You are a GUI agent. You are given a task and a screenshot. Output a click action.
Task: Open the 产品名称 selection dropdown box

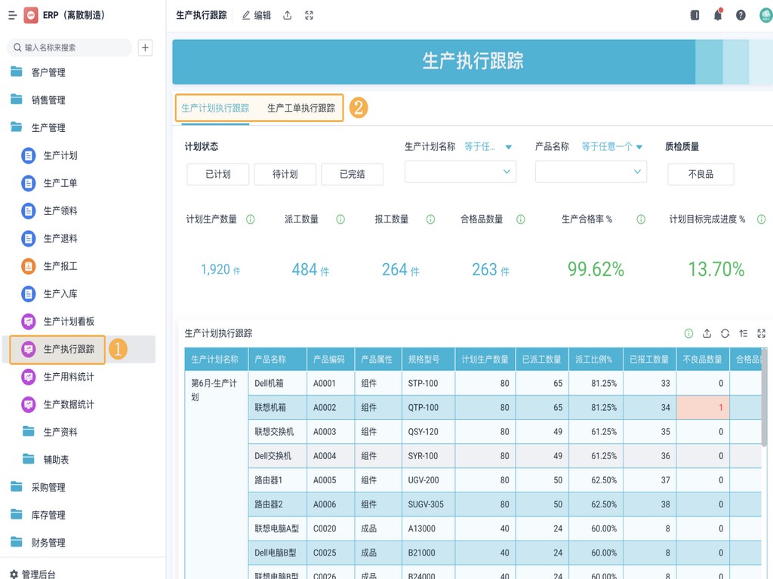click(x=590, y=172)
